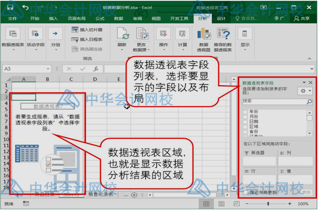
Task: Open the Name Box dropdown arrow
Action: pyautogui.click(x=48, y=69)
